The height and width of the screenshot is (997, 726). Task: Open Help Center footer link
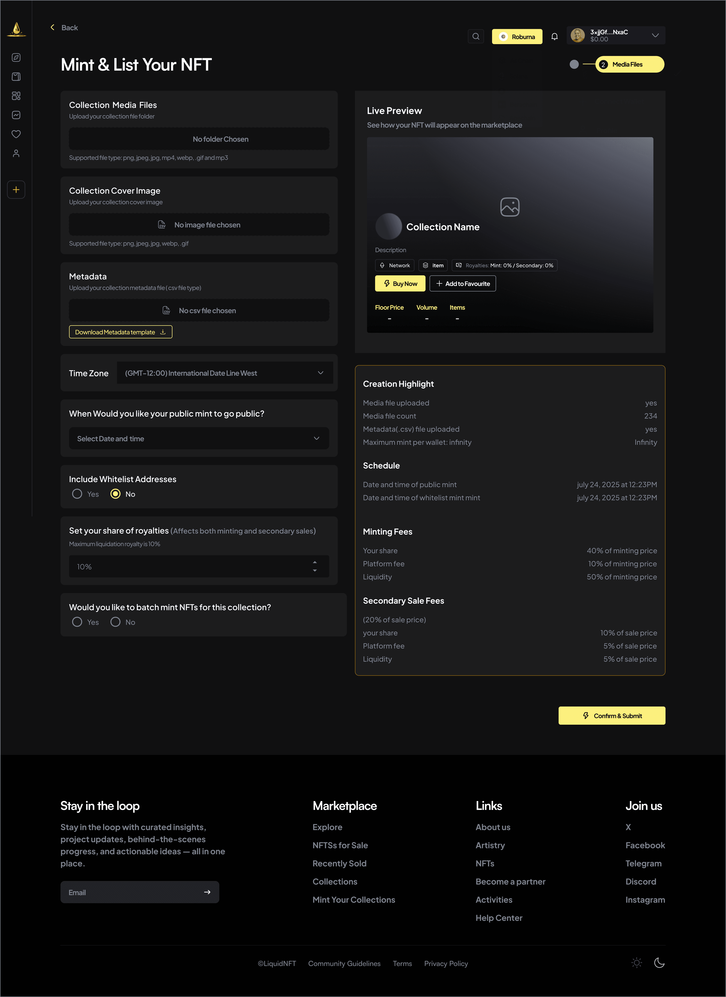coord(499,918)
